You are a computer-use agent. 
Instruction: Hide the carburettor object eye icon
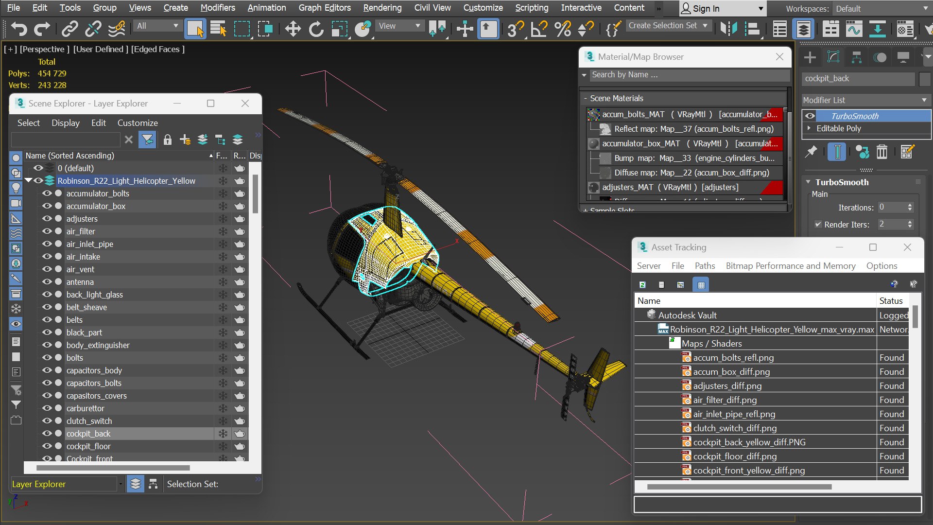(47, 408)
